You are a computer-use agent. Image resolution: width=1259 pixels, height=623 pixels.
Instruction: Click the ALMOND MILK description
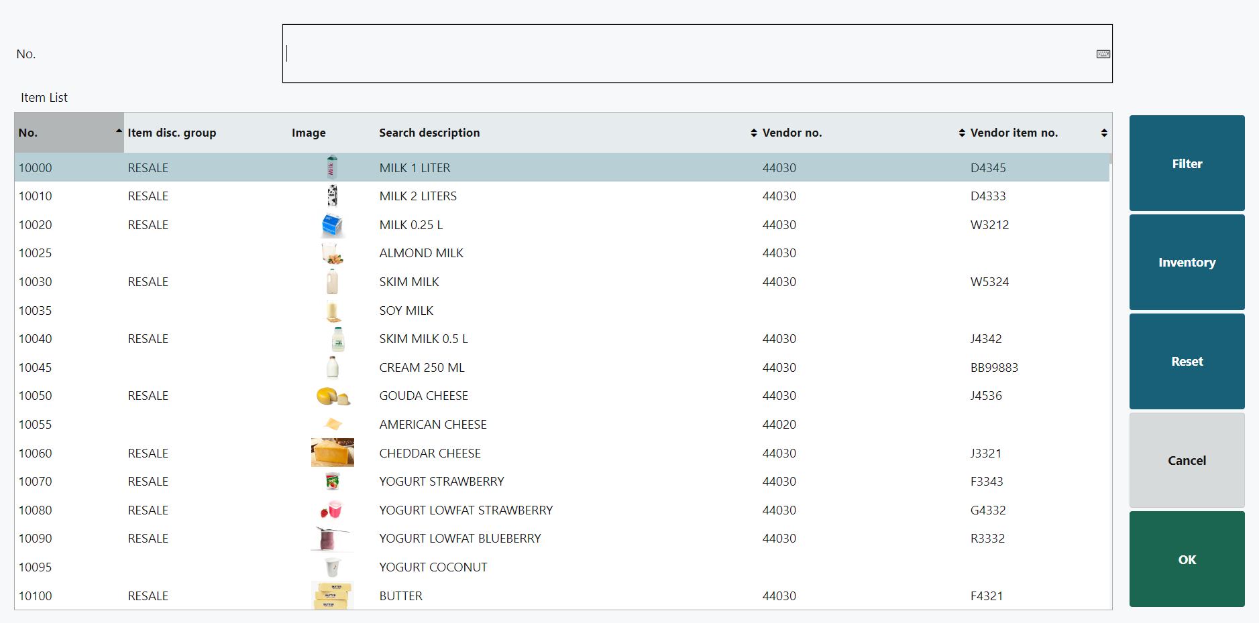[x=421, y=253]
